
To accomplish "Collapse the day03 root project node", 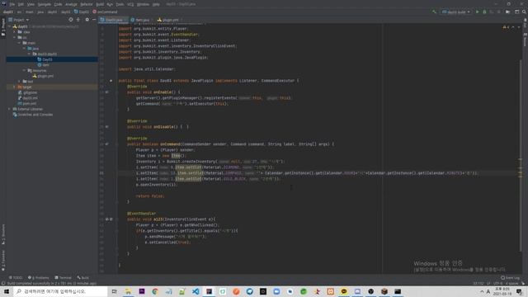I will 10,26.
